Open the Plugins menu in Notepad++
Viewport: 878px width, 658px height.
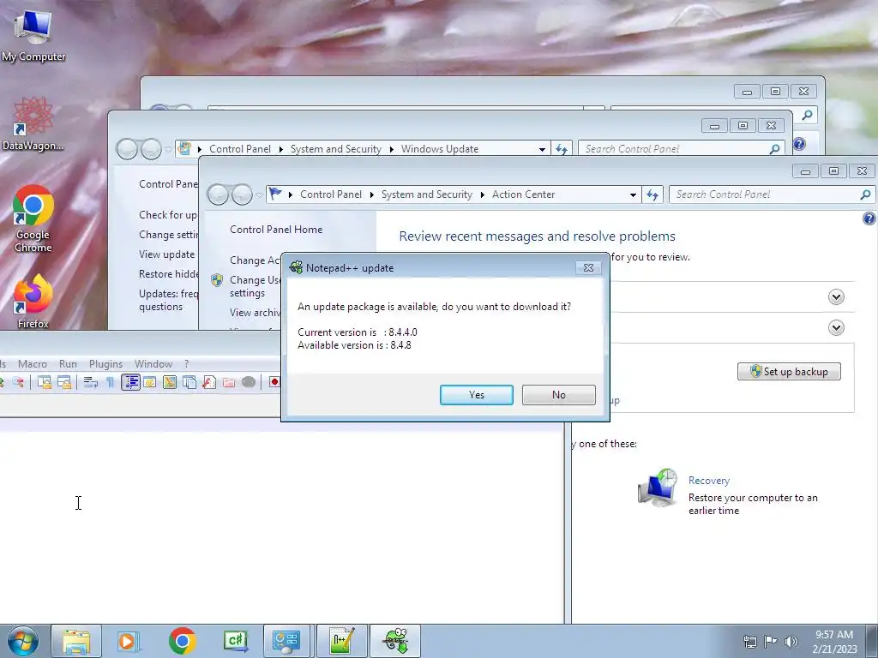pos(105,363)
